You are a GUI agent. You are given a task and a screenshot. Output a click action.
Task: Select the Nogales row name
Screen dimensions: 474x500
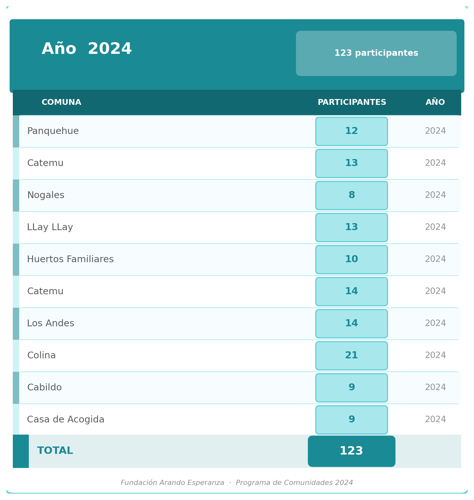click(46, 196)
